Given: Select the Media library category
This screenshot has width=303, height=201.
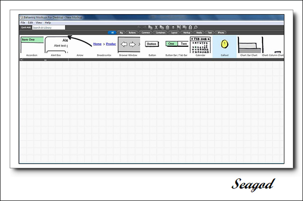Looking at the screenshot, I should [199, 33].
